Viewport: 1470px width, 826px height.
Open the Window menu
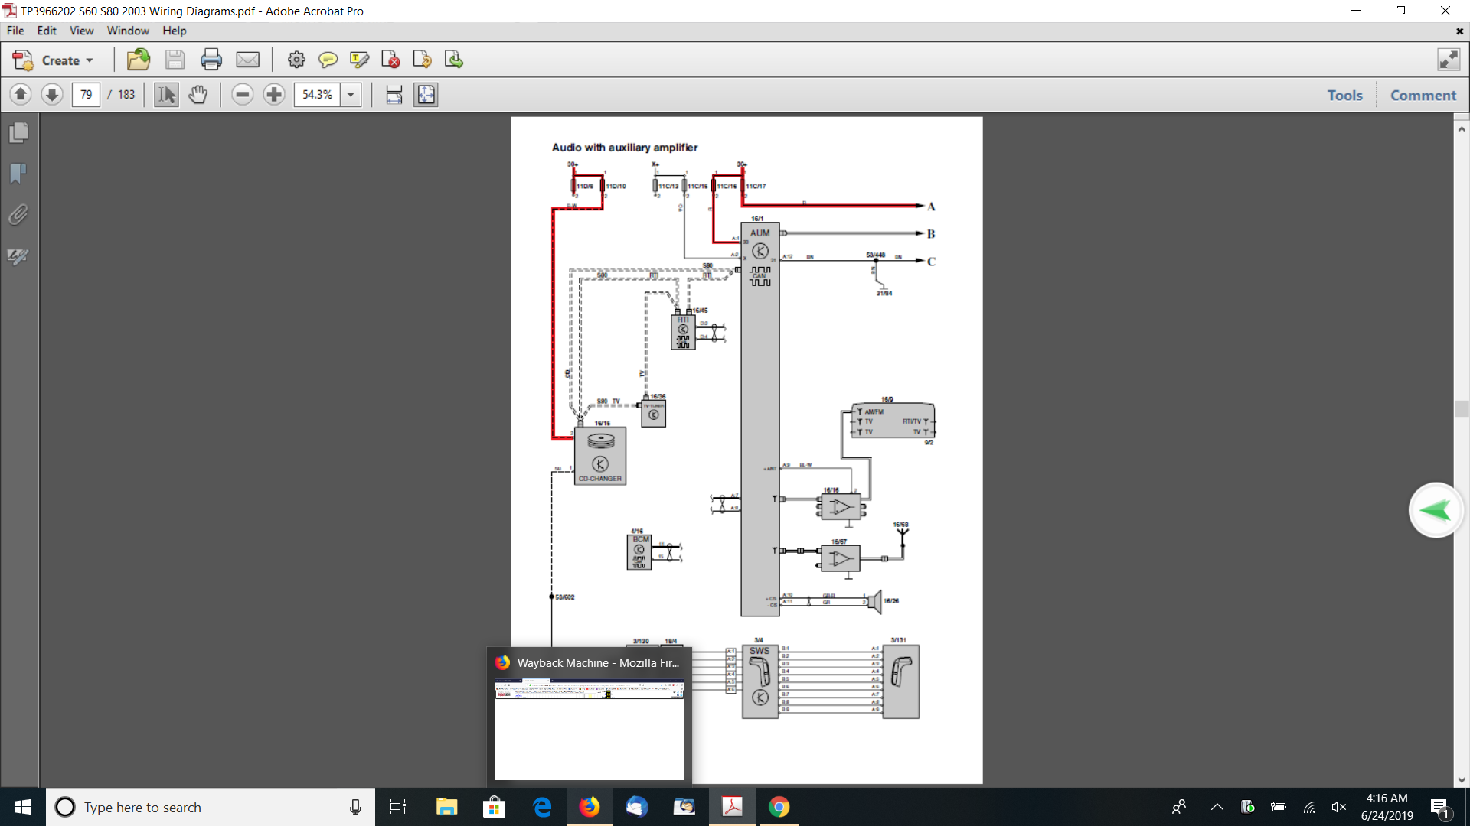pos(128,31)
